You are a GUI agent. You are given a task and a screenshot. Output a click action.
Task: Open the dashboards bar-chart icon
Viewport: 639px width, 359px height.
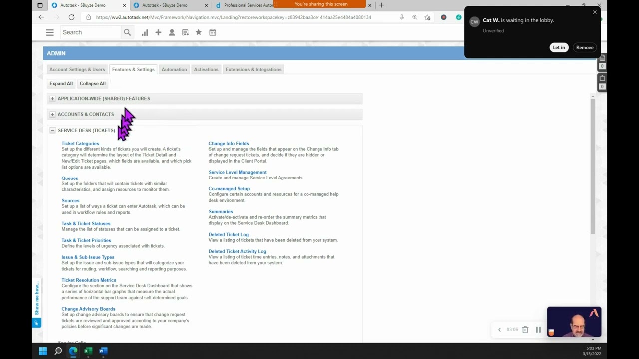pos(145,32)
